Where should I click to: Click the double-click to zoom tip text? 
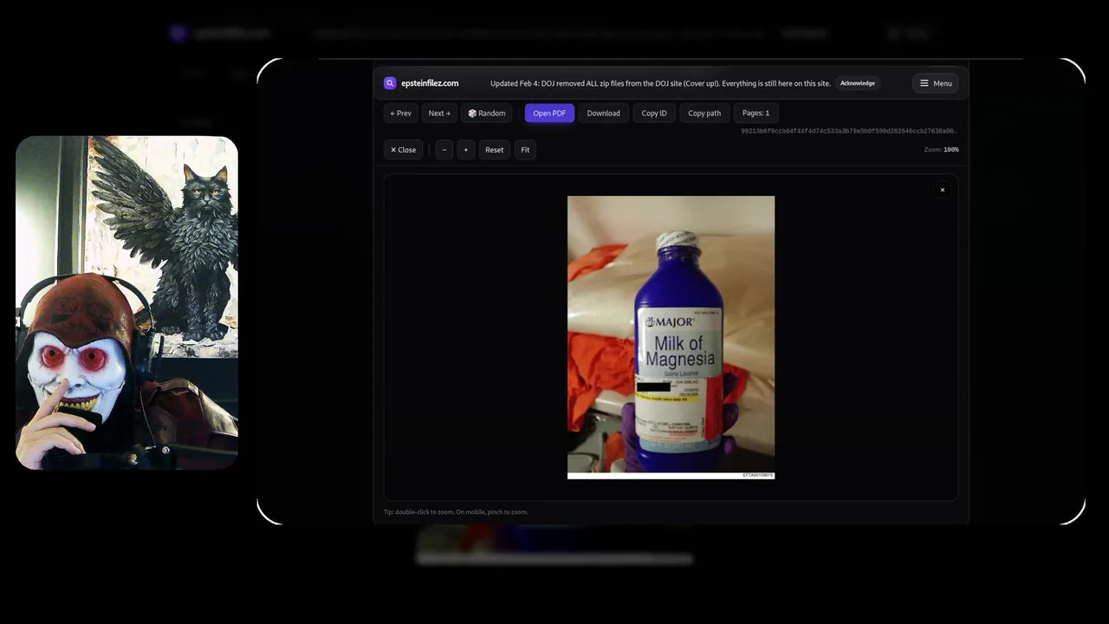[456, 512]
